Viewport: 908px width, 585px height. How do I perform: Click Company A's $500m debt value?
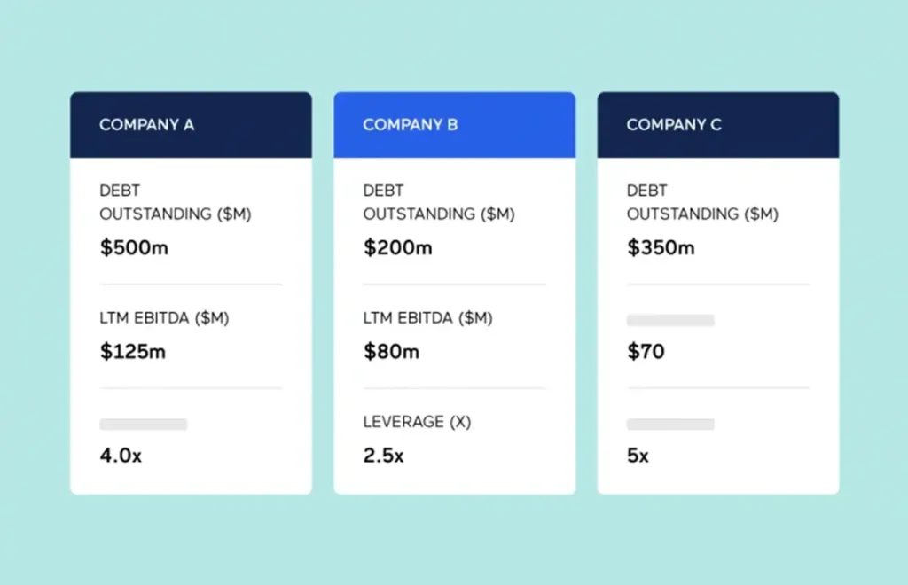(x=134, y=247)
